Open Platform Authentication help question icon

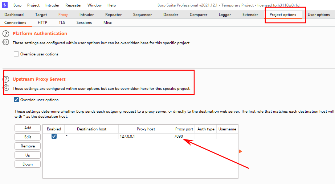(6, 34)
